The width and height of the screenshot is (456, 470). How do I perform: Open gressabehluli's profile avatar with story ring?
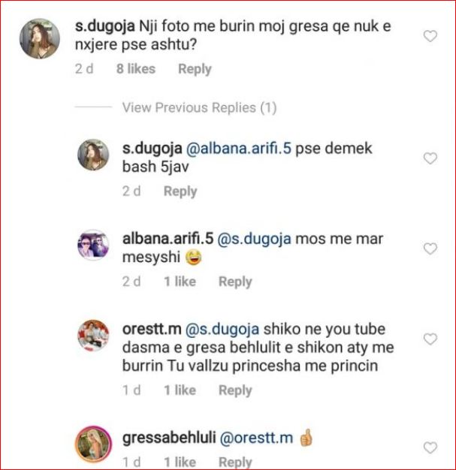(x=93, y=444)
